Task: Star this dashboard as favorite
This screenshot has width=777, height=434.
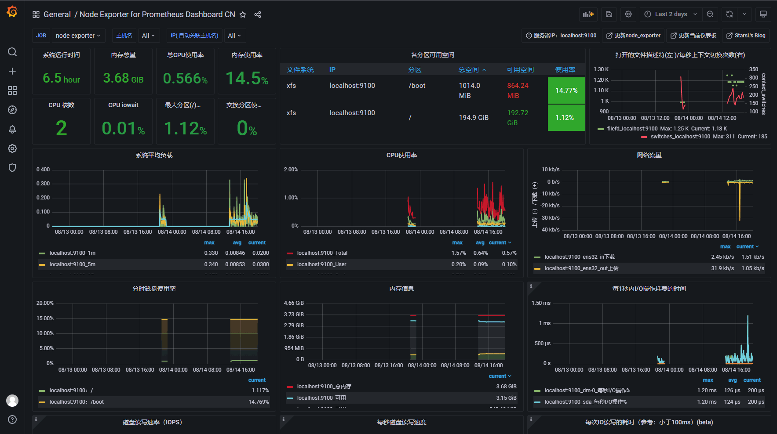Action: point(243,14)
